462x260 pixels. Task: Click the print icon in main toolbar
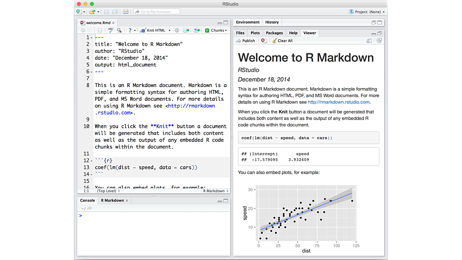point(126,12)
